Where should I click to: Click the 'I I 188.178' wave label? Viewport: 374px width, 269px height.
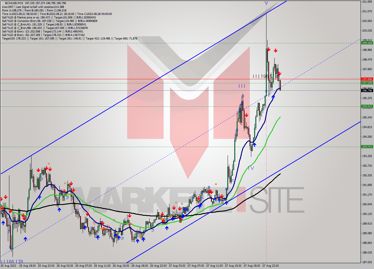point(12,261)
